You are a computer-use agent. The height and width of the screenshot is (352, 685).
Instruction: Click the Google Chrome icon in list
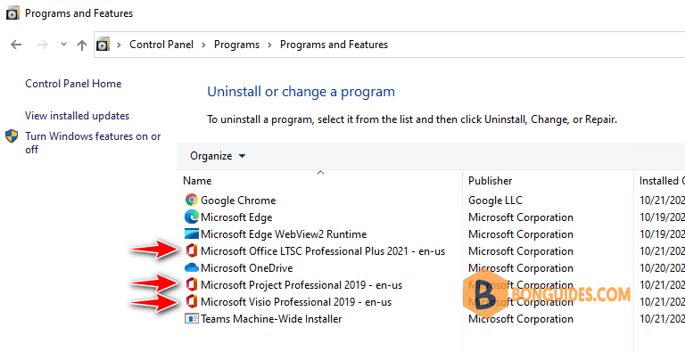[x=192, y=201]
